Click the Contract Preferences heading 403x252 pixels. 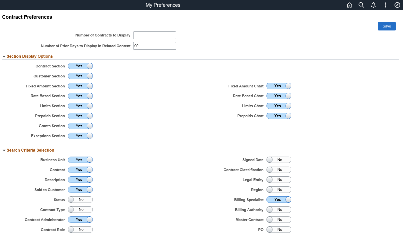pos(27,17)
